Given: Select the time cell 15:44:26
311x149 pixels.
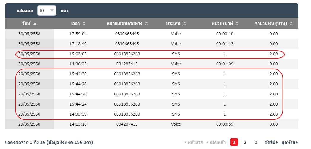Looking at the screenshot, I should [78, 94].
